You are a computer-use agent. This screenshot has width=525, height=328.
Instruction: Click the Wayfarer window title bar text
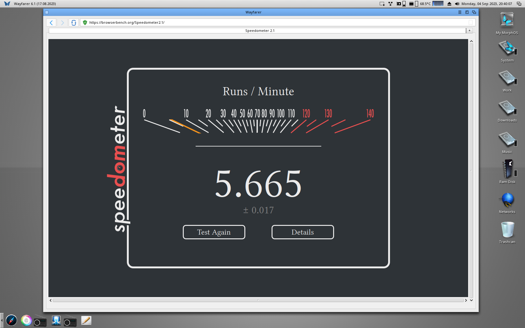tap(253, 12)
